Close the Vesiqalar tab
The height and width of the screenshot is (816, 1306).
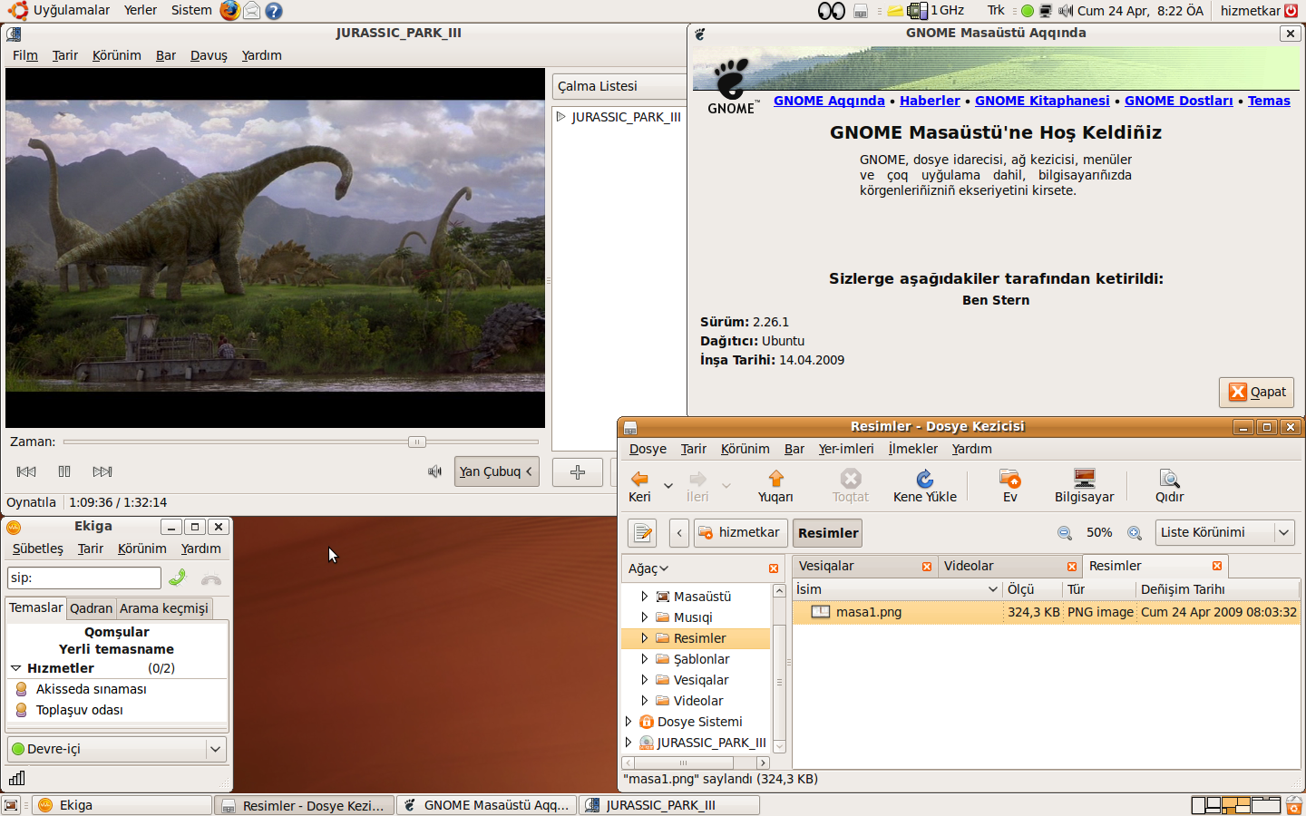click(927, 566)
